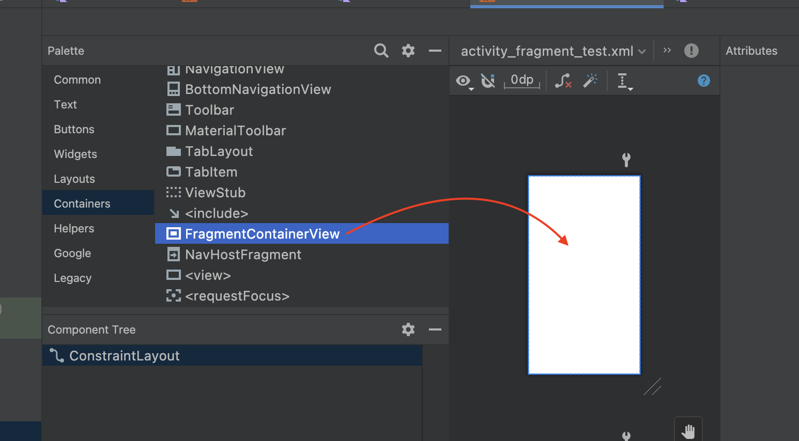Open the Attributes panel header
The width and height of the screenshot is (799, 441).
click(751, 51)
